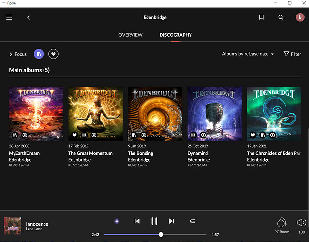Click the library icon on The Great Momentum cover
The image size is (309, 242).
pos(84,135)
